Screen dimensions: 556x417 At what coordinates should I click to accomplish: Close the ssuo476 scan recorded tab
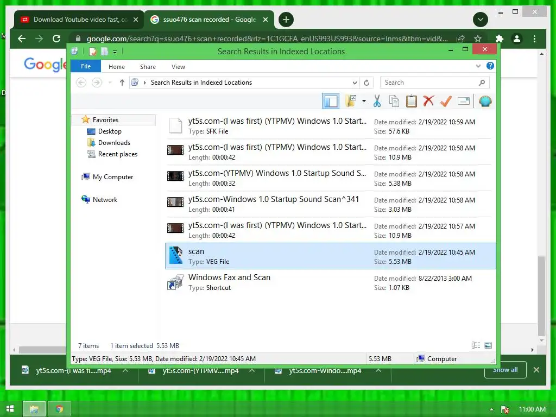coord(266,20)
